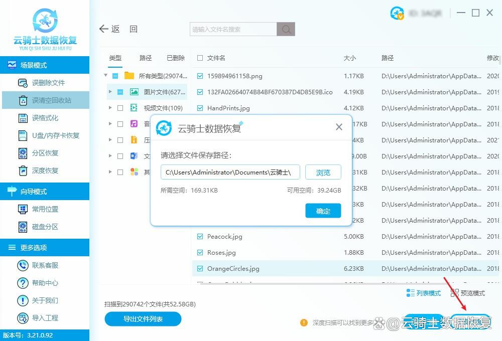Click the other files colorful grid icon
This screenshot has width=502, height=341.
click(134, 172)
